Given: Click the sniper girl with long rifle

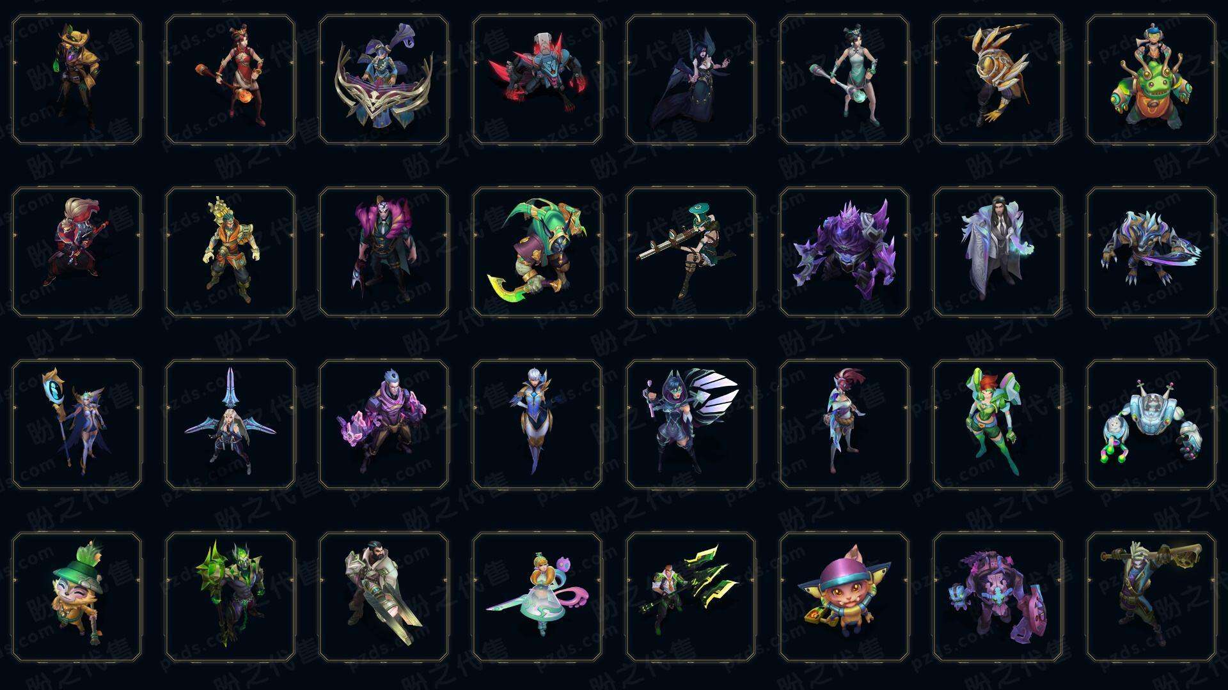Looking at the screenshot, I should point(691,252).
